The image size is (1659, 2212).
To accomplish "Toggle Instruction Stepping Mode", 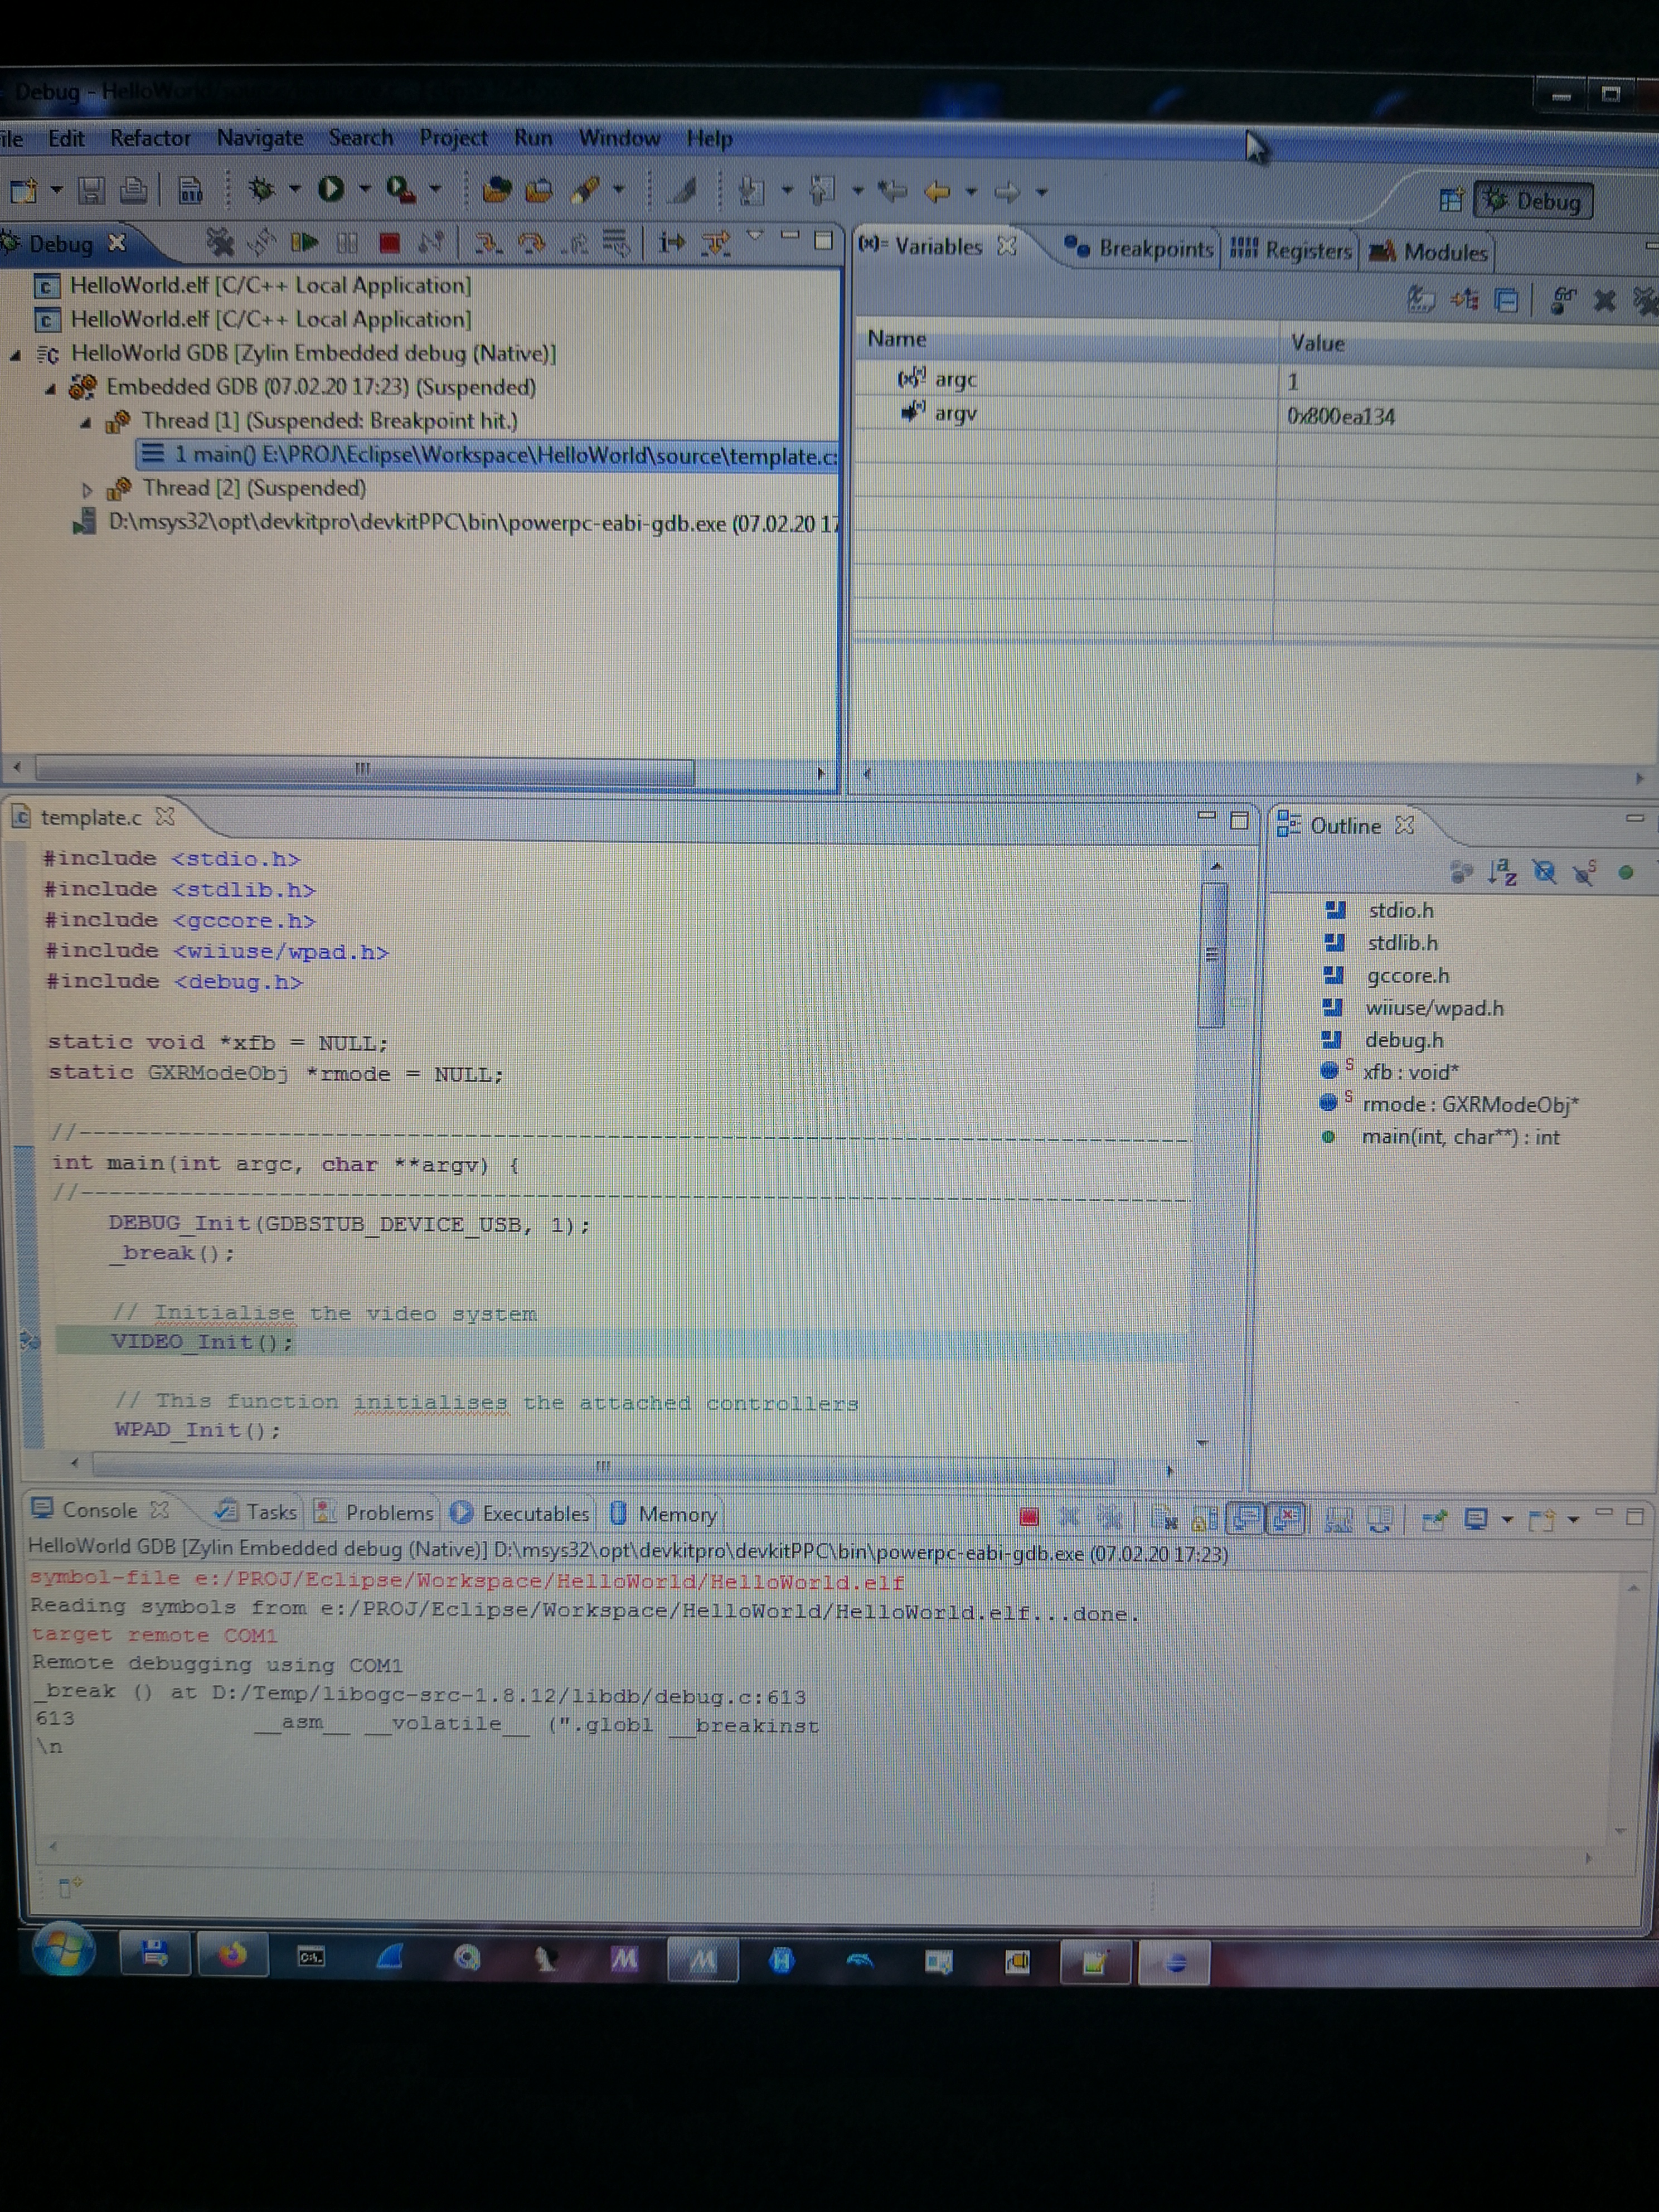I will click(x=672, y=242).
